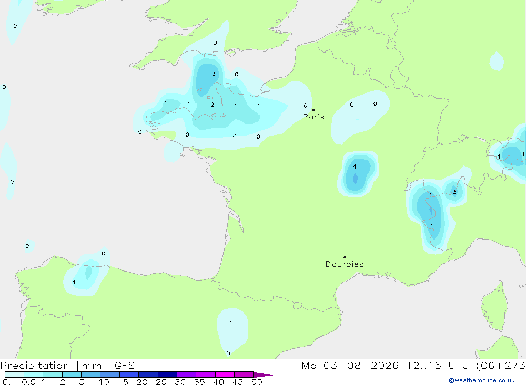Click the precipitation value 4 in central France

[x=355, y=167]
